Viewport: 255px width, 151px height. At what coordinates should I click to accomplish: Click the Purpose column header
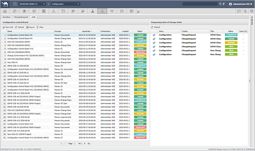pyautogui.click(x=64, y=31)
